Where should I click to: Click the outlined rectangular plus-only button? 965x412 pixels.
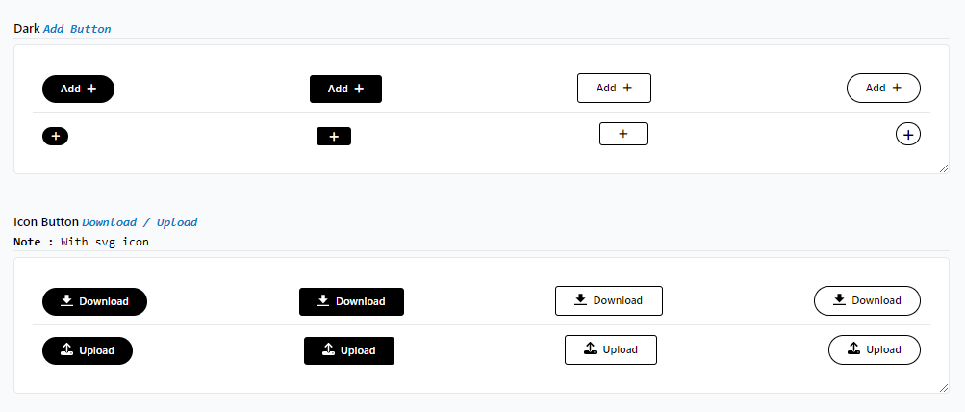click(x=622, y=134)
